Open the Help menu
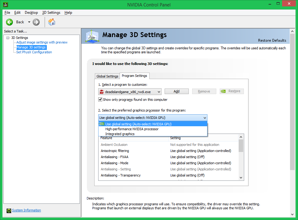298x220 pixels. pos(68,13)
